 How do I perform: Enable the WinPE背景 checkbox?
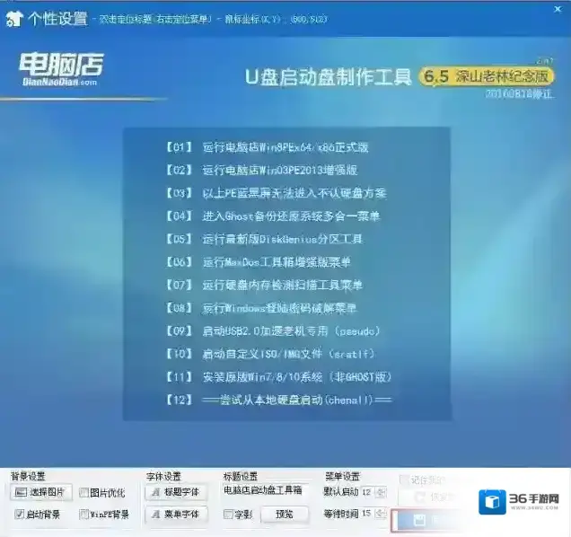pyautogui.click(x=83, y=514)
